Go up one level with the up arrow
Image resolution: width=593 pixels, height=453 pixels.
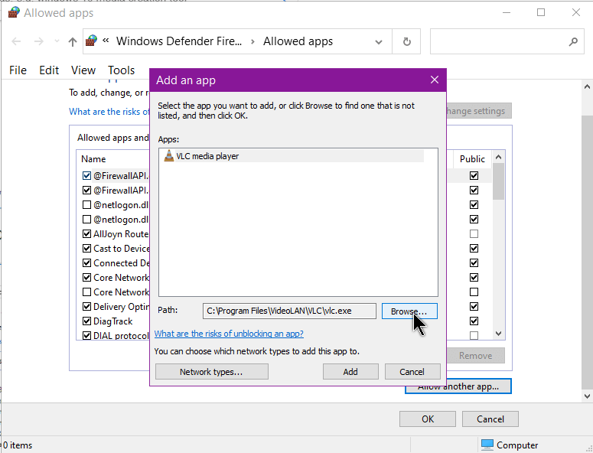[73, 41]
